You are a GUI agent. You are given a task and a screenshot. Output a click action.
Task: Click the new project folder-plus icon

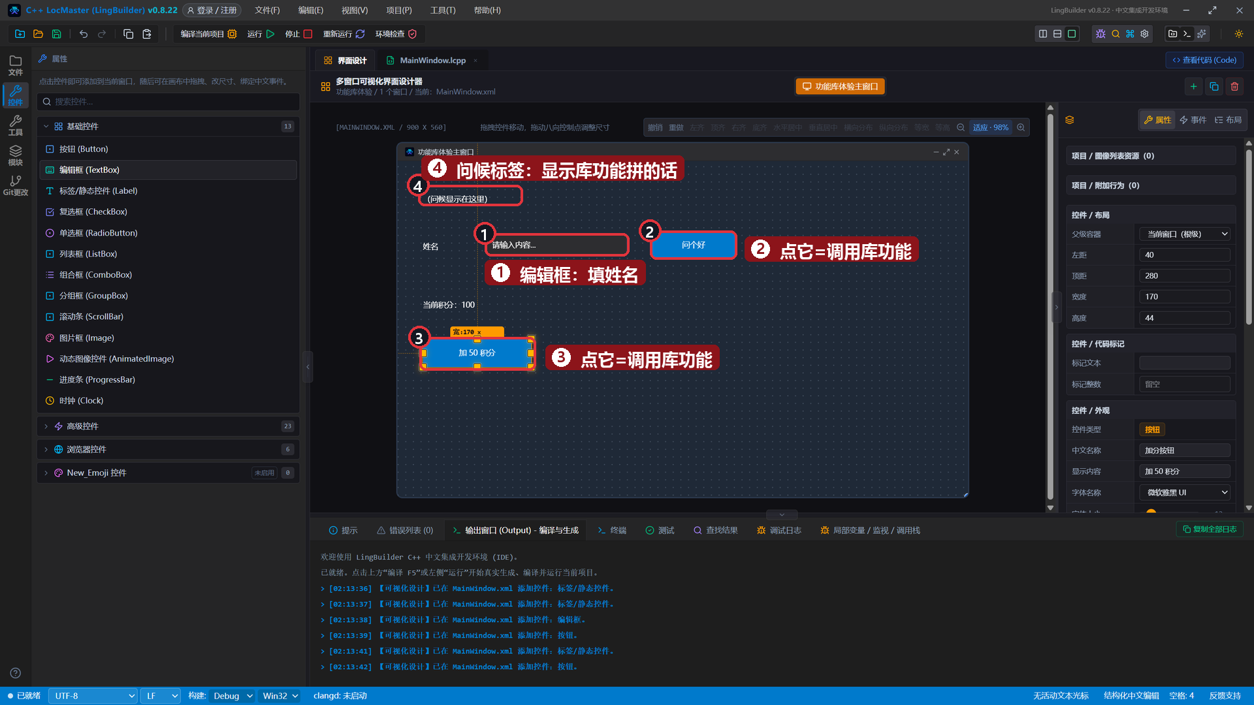(x=20, y=34)
